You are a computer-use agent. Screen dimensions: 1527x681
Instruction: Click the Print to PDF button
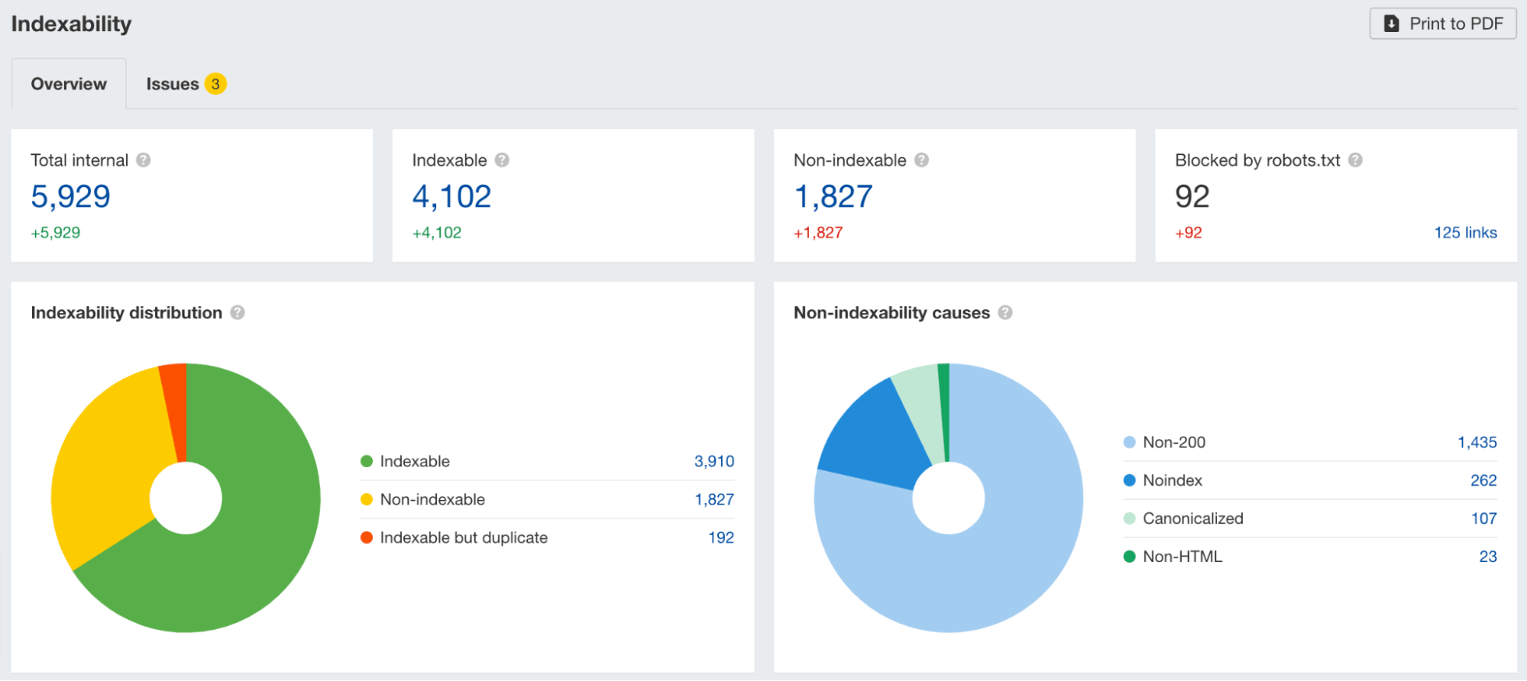pyautogui.click(x=1442, y=24)
